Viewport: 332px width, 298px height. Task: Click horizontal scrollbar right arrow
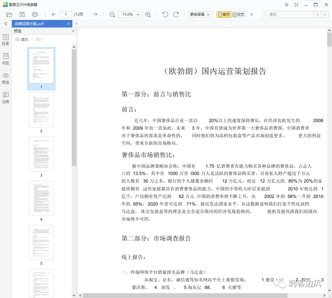coord(324,295)
